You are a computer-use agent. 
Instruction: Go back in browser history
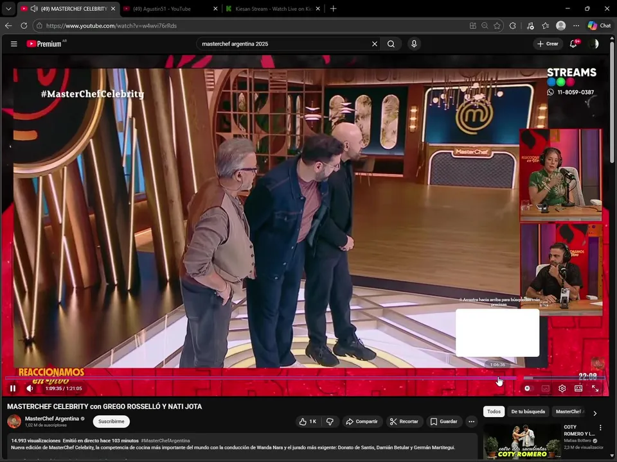tap(8, 26)
